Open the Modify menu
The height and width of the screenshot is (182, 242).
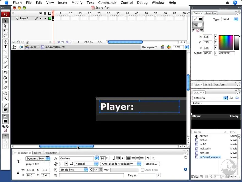77,2
